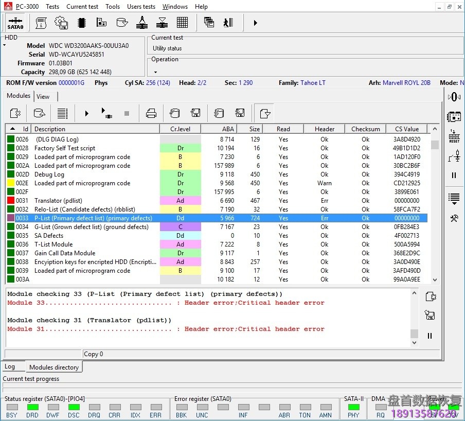Click the module list scroll down arrow
Image resolution: width=465 pixels, height=421 pixels.
[435, 279]
